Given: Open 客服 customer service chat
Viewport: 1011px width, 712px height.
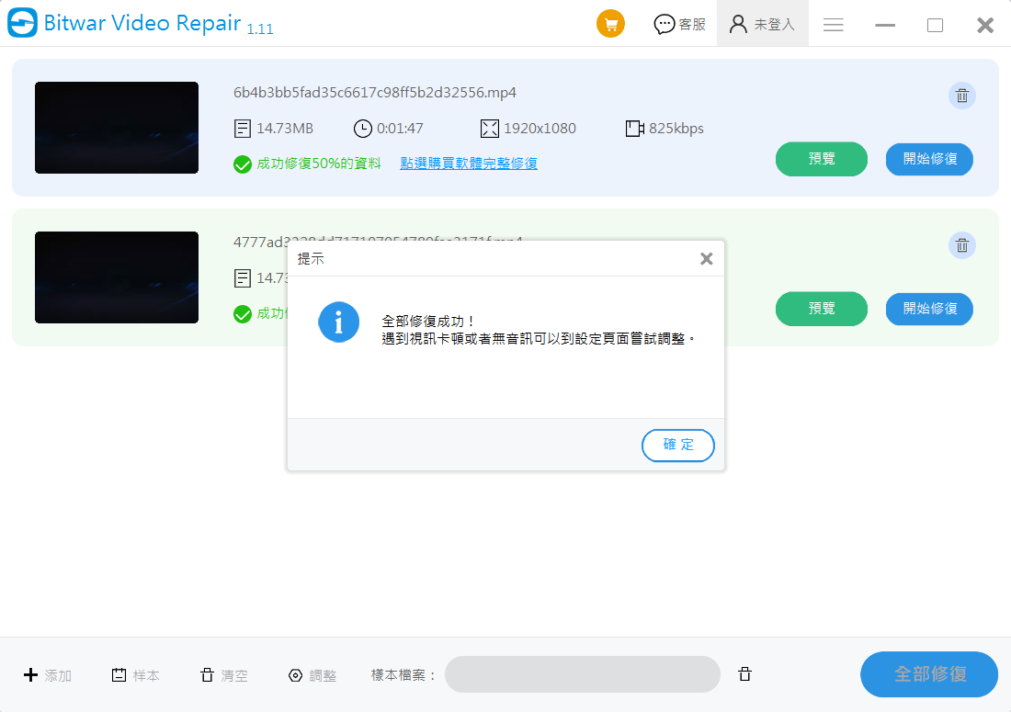Looking at the screenshot, I should coord(679,25).
